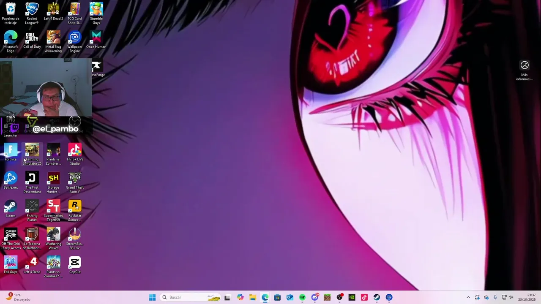
Task: Click the Más información wallpaper icon
Action: 524,71
